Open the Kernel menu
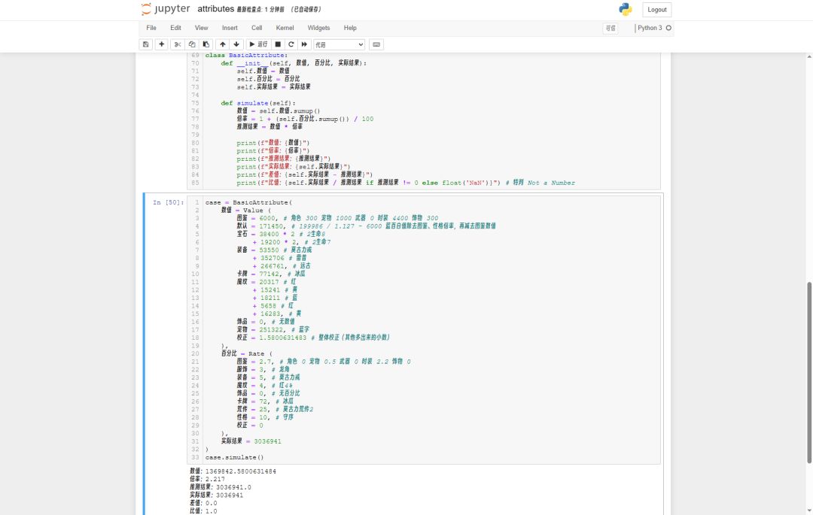Image resolution: width=813 pixels, height=515 pixels. pos(285,28)
